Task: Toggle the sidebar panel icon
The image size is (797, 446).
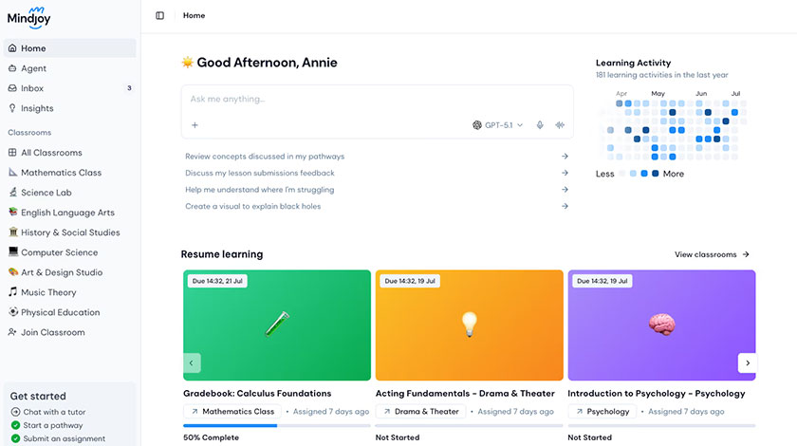Action: [x=159, y=16]
